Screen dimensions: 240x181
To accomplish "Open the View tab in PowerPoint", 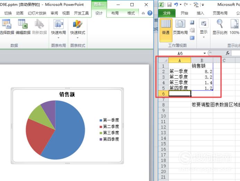I will coord(66,13).
